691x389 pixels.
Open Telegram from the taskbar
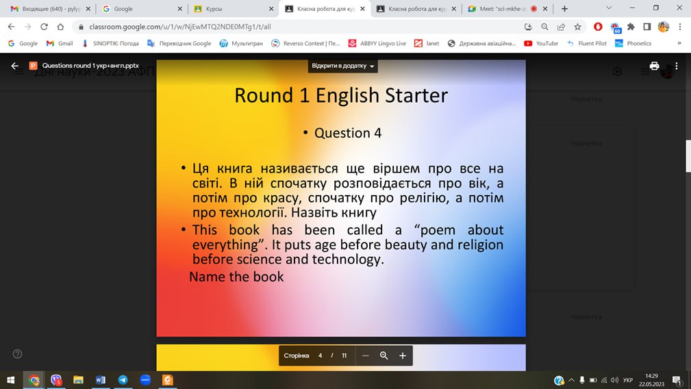(123, 379)
